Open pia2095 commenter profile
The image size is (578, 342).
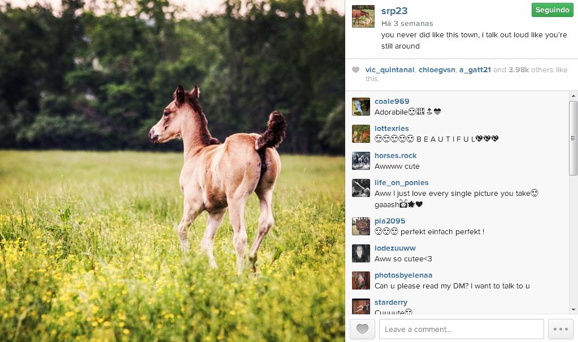tap(390, 221)
